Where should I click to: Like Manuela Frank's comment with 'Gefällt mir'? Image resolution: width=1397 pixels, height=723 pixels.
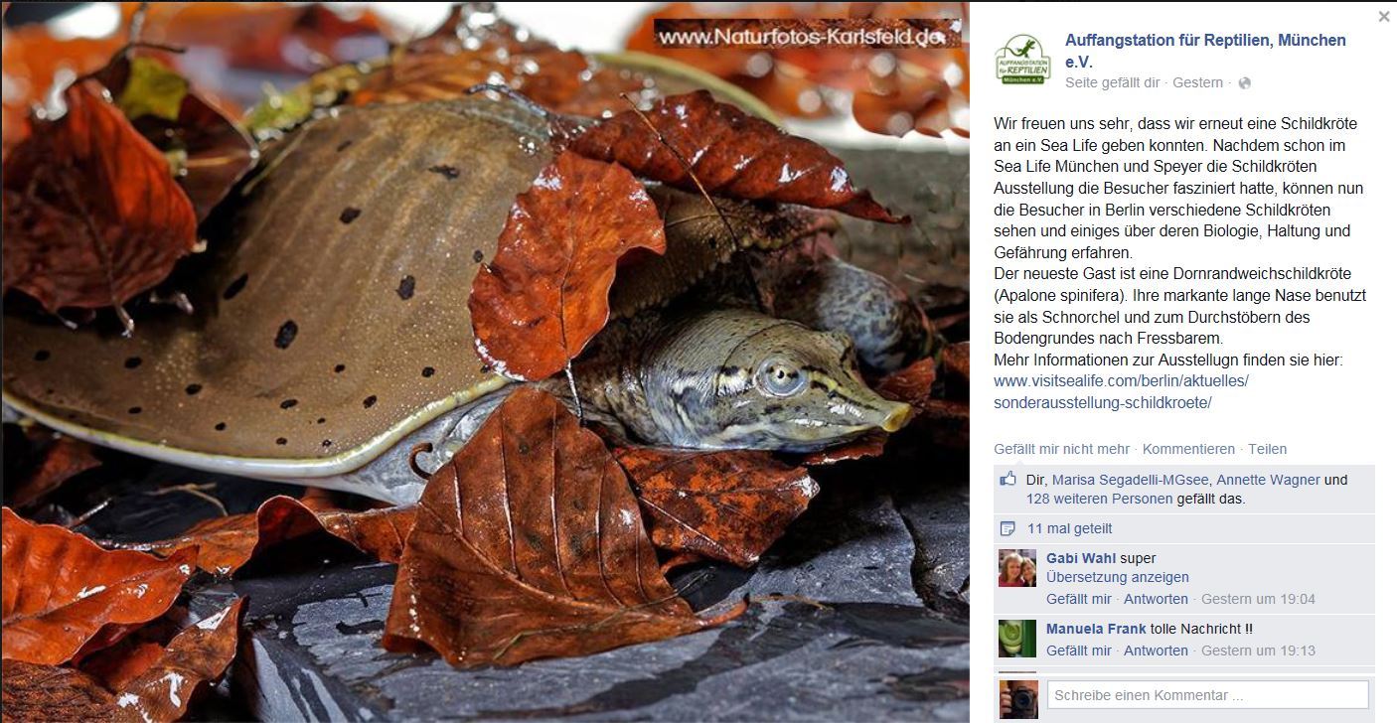[x=1079, y=651]
